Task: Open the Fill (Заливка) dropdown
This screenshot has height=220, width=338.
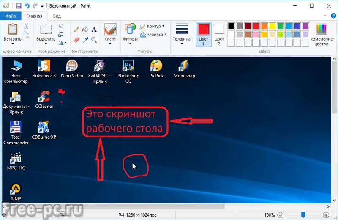Action: 153,35
